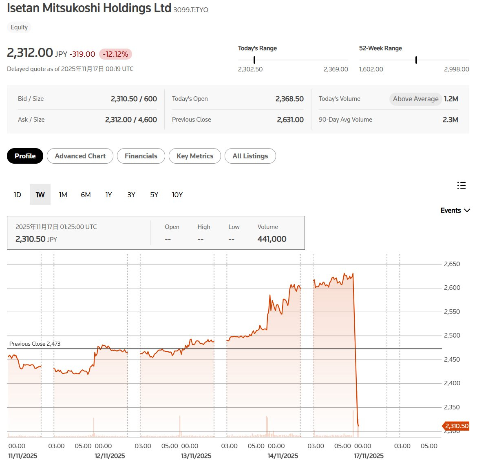Click the 2,400 price axis label
Screen dimensions: 477x460
(x=452, y=383)
